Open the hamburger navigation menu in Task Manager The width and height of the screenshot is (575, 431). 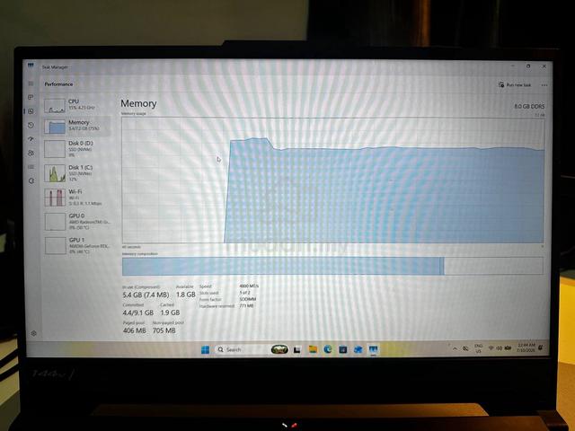point(31,84)
